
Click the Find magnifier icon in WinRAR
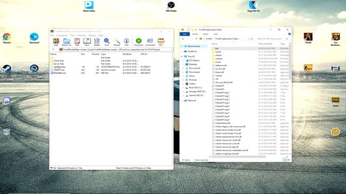click(107, 42)
